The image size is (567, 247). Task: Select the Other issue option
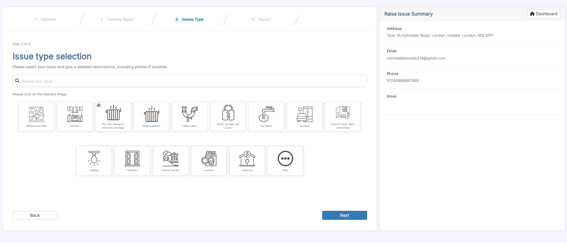(285, 161)
